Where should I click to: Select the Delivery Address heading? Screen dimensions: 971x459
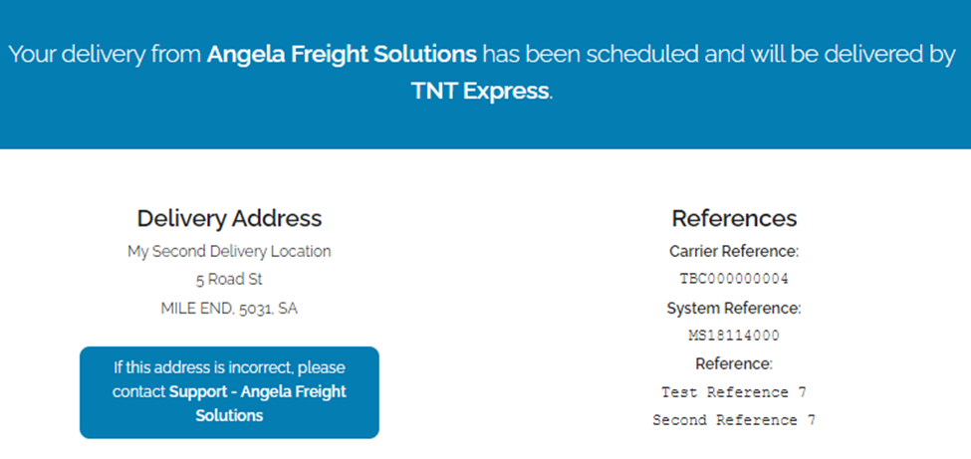[229, 218]
